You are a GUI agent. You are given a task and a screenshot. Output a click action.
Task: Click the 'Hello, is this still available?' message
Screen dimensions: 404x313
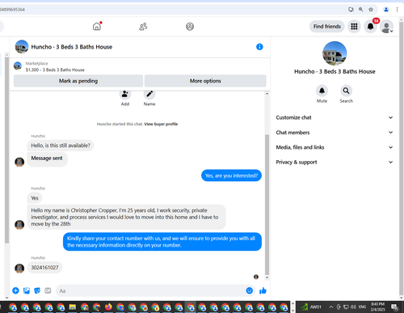[61, 146]
